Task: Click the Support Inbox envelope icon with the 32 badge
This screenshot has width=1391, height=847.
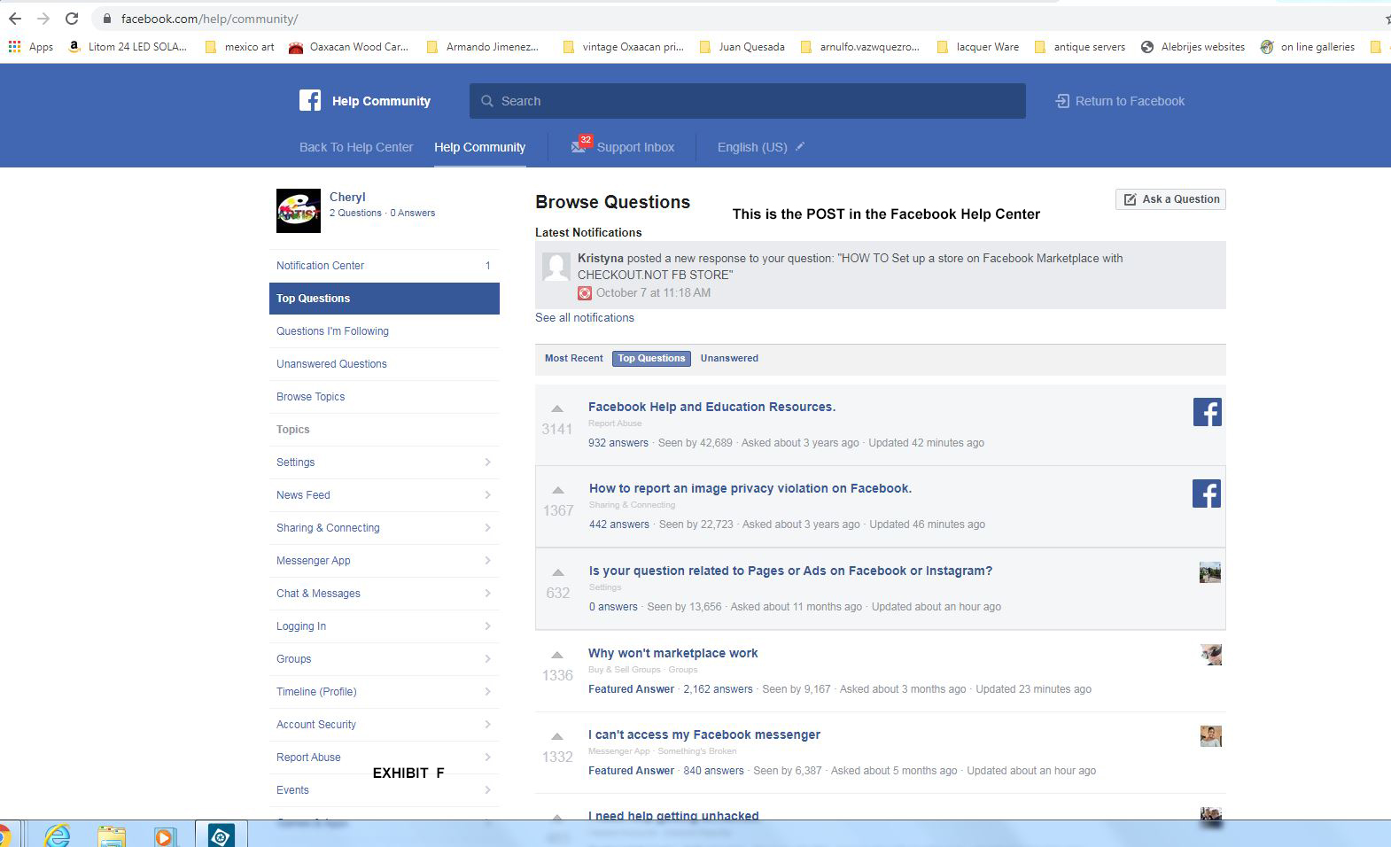Action: (x=580, y=144)
